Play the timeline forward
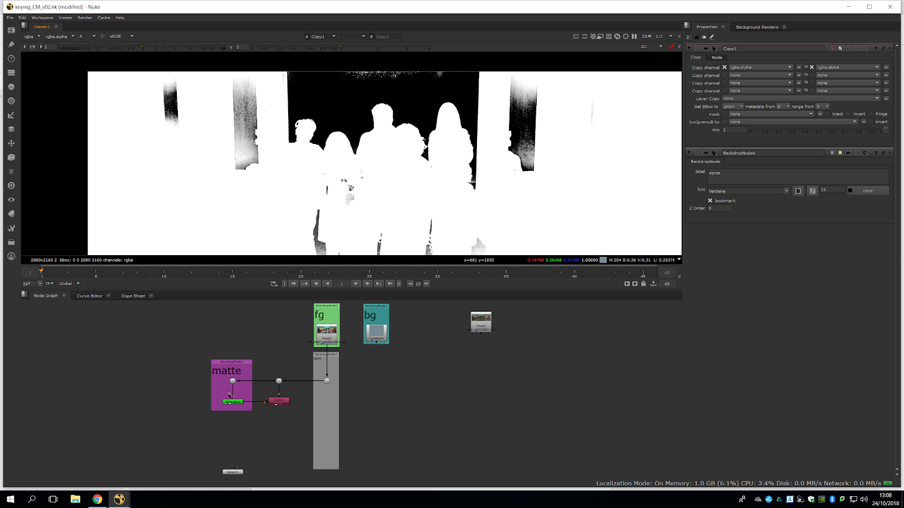The height and width of the screenshot is (508, 904). 355,284
